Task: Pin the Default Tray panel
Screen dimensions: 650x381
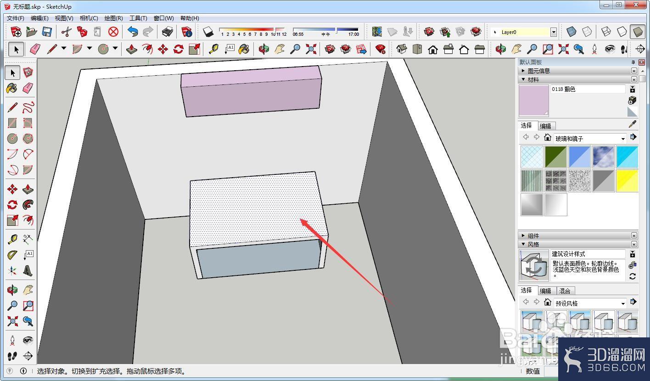Action: click(633, 62)
